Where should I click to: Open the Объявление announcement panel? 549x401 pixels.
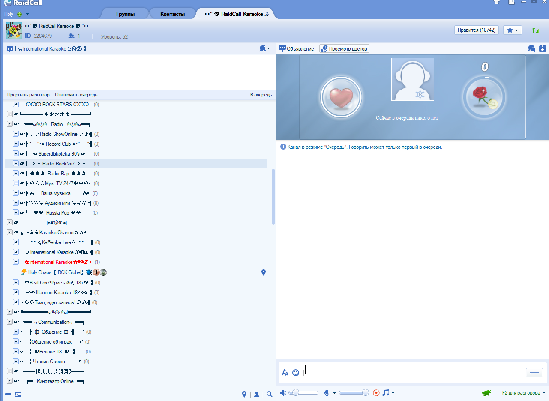(x=297, y=49)
